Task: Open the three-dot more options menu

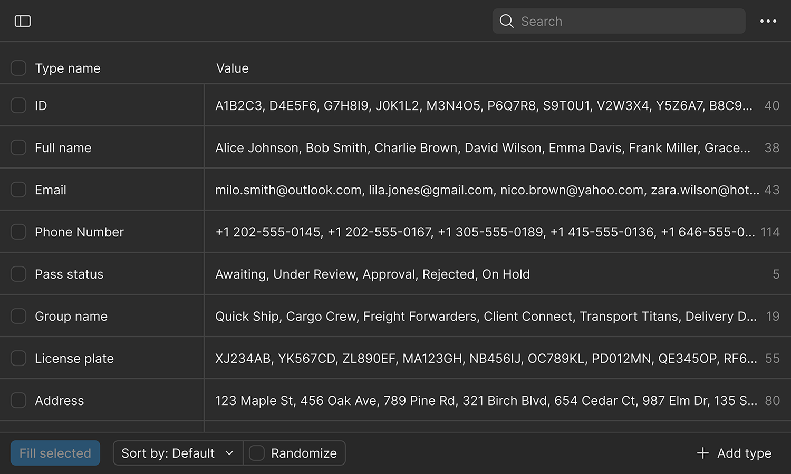Action: pos(768,21)
